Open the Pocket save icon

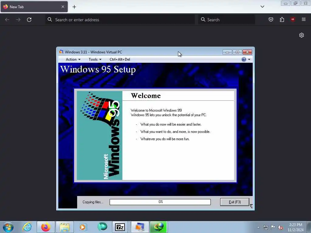[x=271, y=19]
